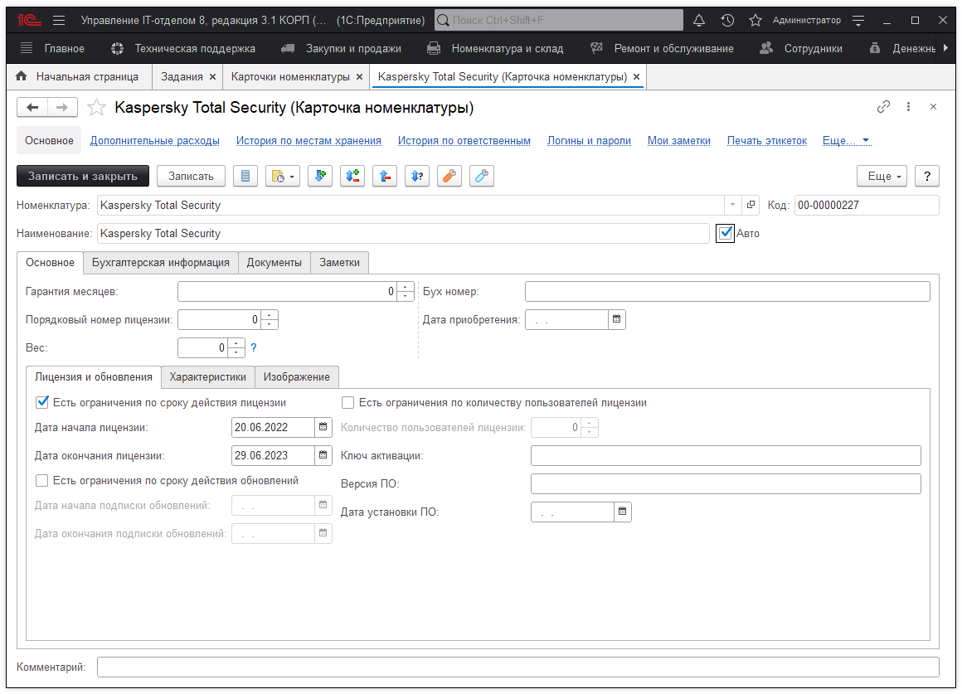Screen dimensions: 962x694
Task: Switch to Бухгалтерская информация tab
Action: tap(161, 262)
